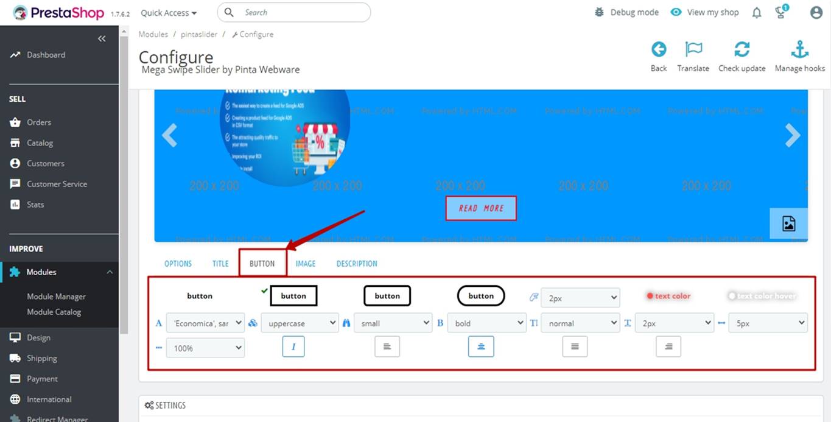Toggle right text alignment
This screenshot has height=422, width=831.
pyautogui.click(x=668, y=346)
